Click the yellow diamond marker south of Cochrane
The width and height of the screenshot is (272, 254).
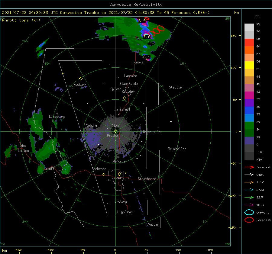click(103, 175)
